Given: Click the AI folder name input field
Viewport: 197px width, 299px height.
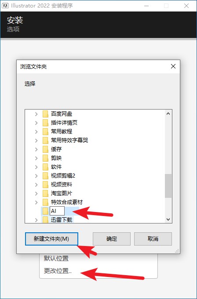Looking at the screenshot, I should 57,211.
